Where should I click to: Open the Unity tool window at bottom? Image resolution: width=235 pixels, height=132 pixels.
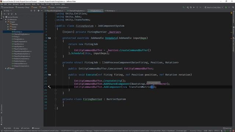16,128
